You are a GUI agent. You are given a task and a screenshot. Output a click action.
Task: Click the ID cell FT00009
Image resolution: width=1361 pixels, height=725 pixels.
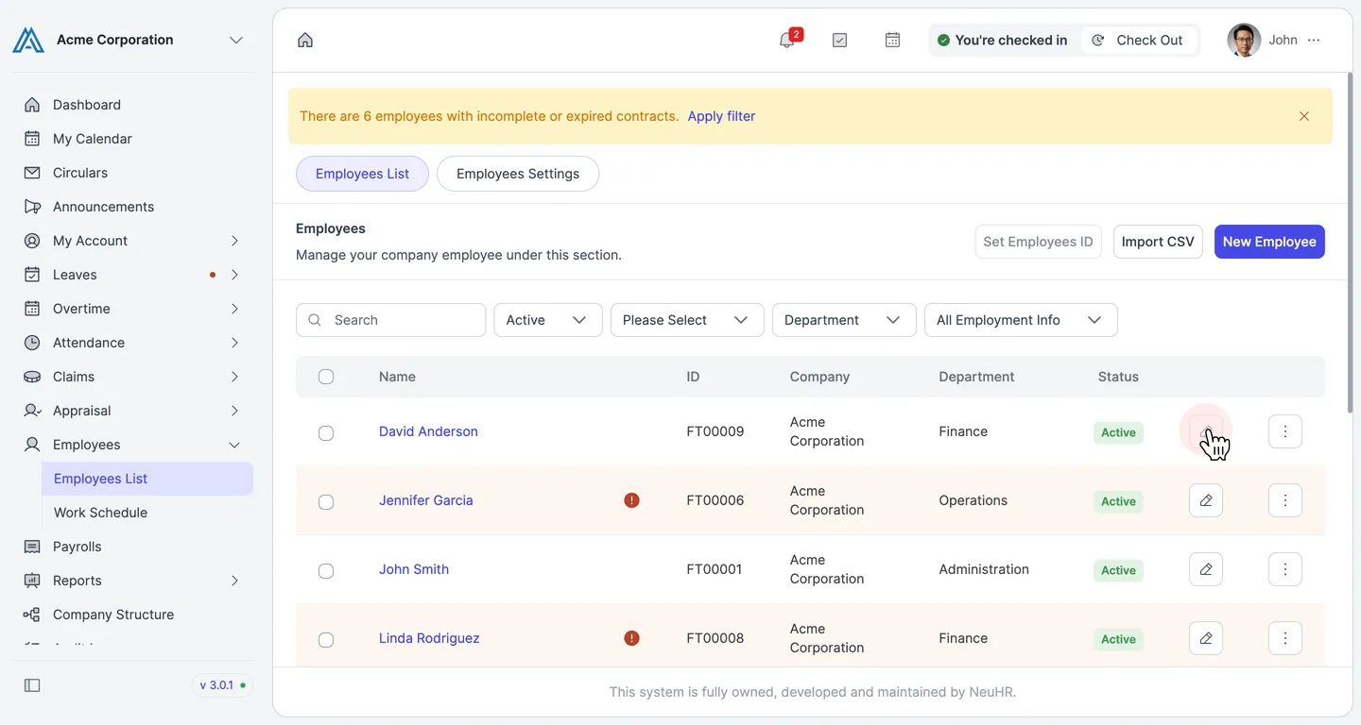[x=715, y=431]
